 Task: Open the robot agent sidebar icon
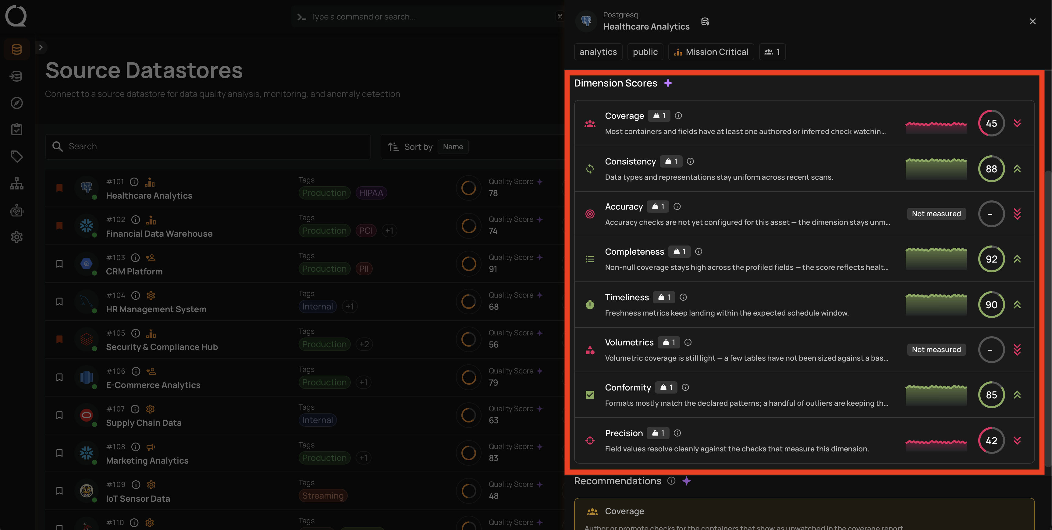coord(17,210)
